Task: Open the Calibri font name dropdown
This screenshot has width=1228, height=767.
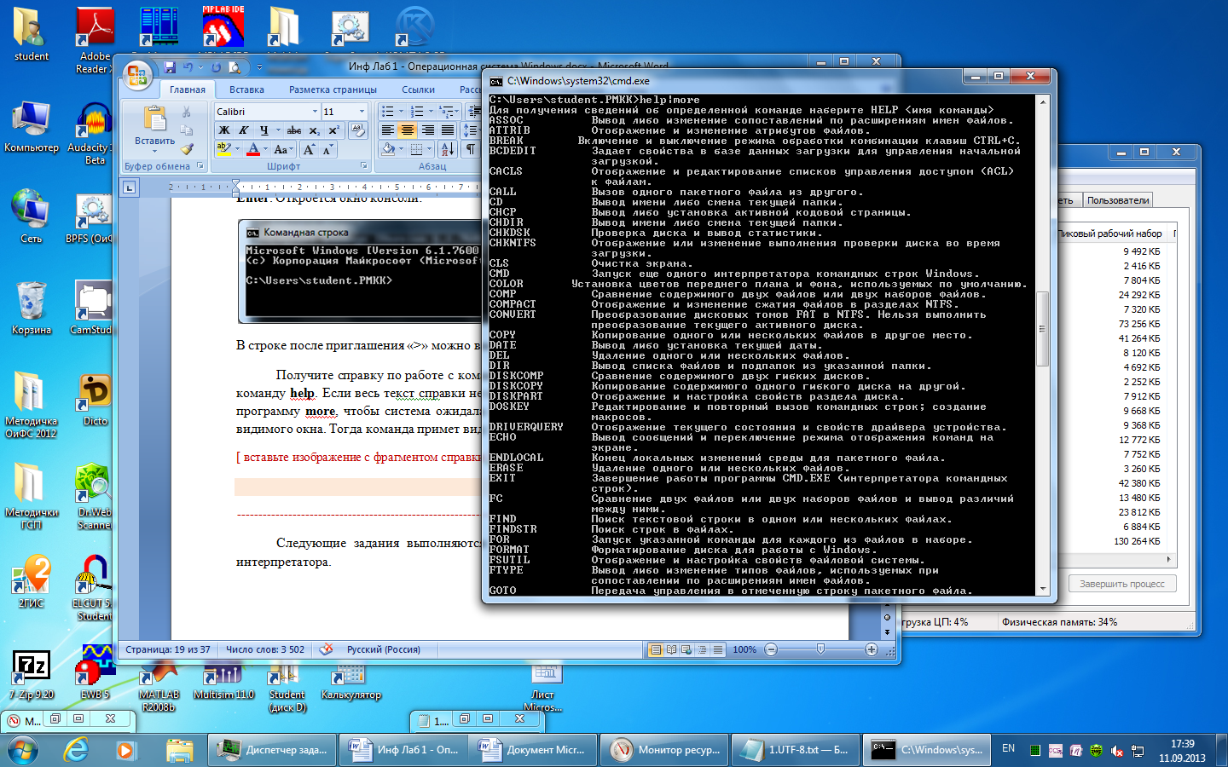Action: (x=315, y=112)
